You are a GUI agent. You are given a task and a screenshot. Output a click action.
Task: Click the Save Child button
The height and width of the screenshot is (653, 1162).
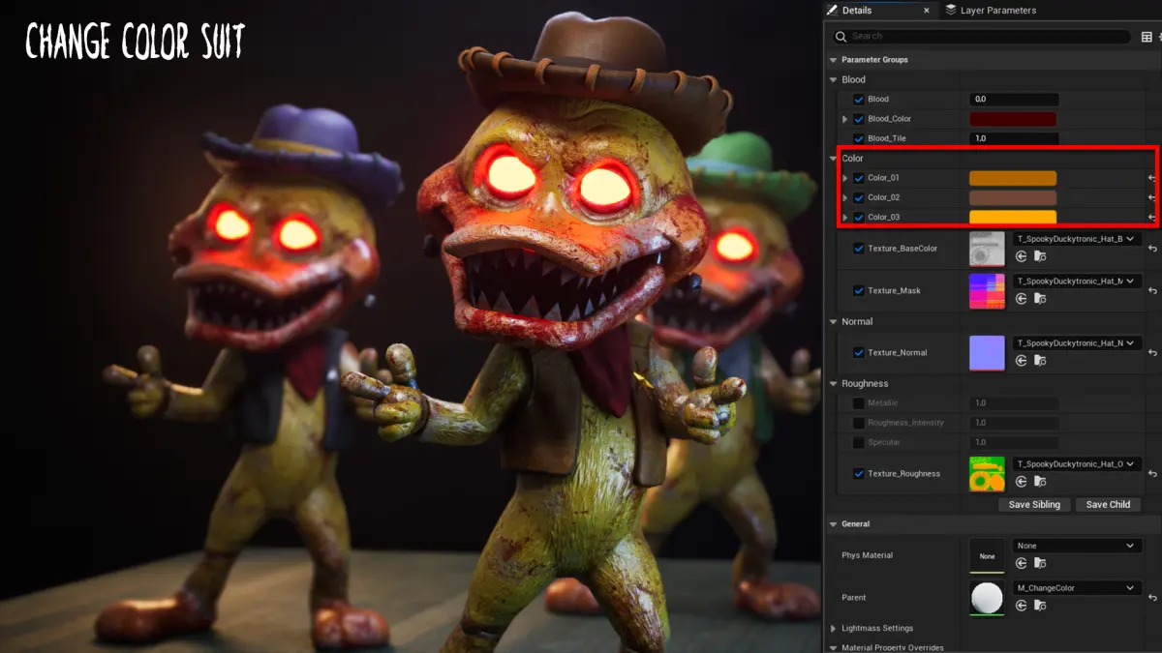[x=1108, y=505]
